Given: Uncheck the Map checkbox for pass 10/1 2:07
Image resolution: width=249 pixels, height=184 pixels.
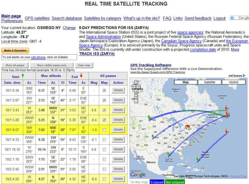Looking at the screenshot, I should (104, 100).
